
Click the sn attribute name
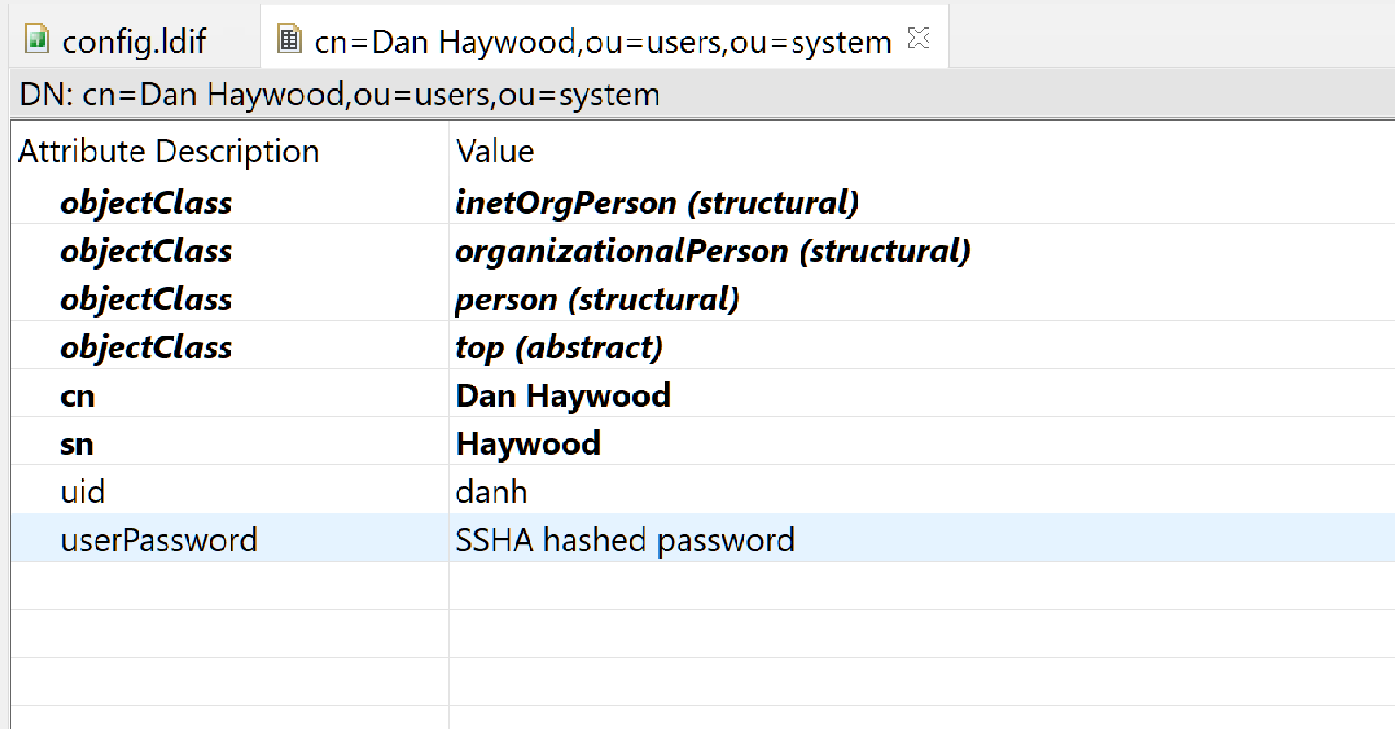(x=77, y=444)
